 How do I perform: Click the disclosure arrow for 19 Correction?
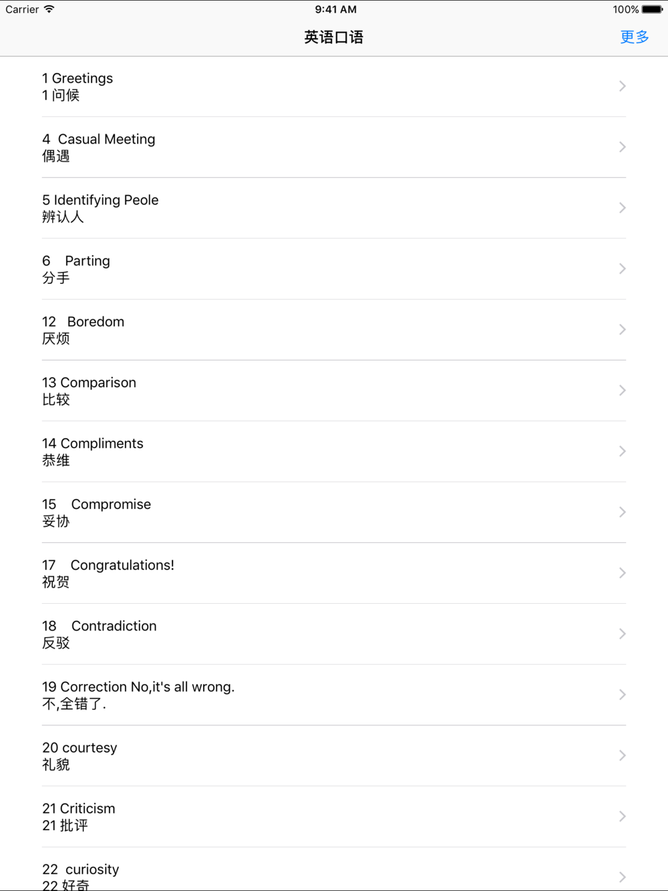click(x=622, y=695)
